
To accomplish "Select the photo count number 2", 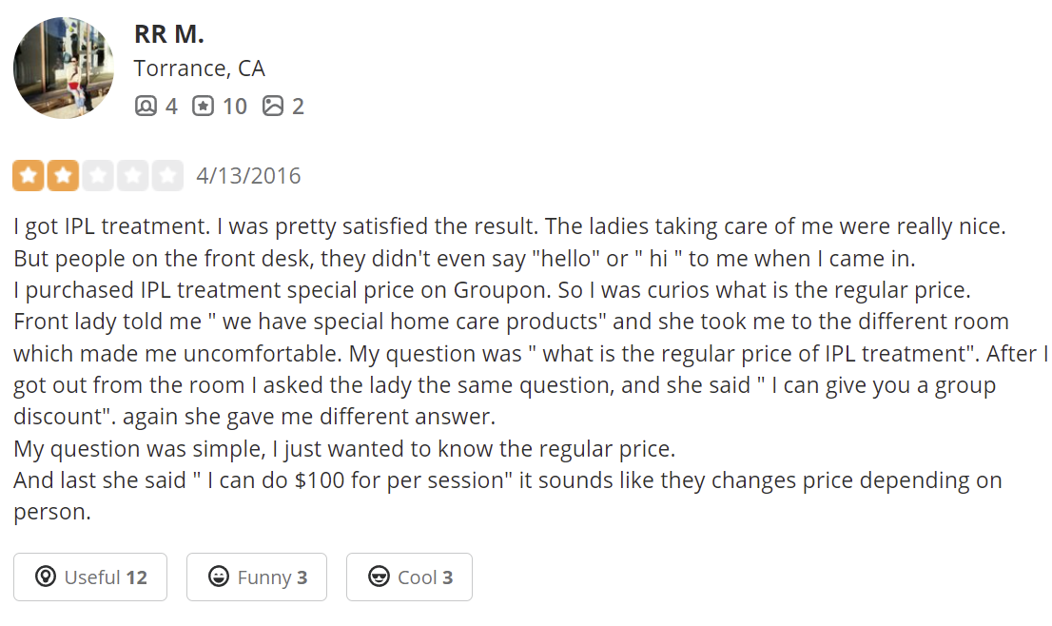I will [x=298, y=106].
